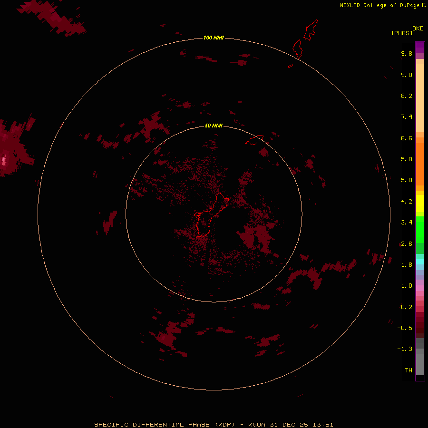
Task: Click the 1.0 value on the color scale
Action: (407, 286)
